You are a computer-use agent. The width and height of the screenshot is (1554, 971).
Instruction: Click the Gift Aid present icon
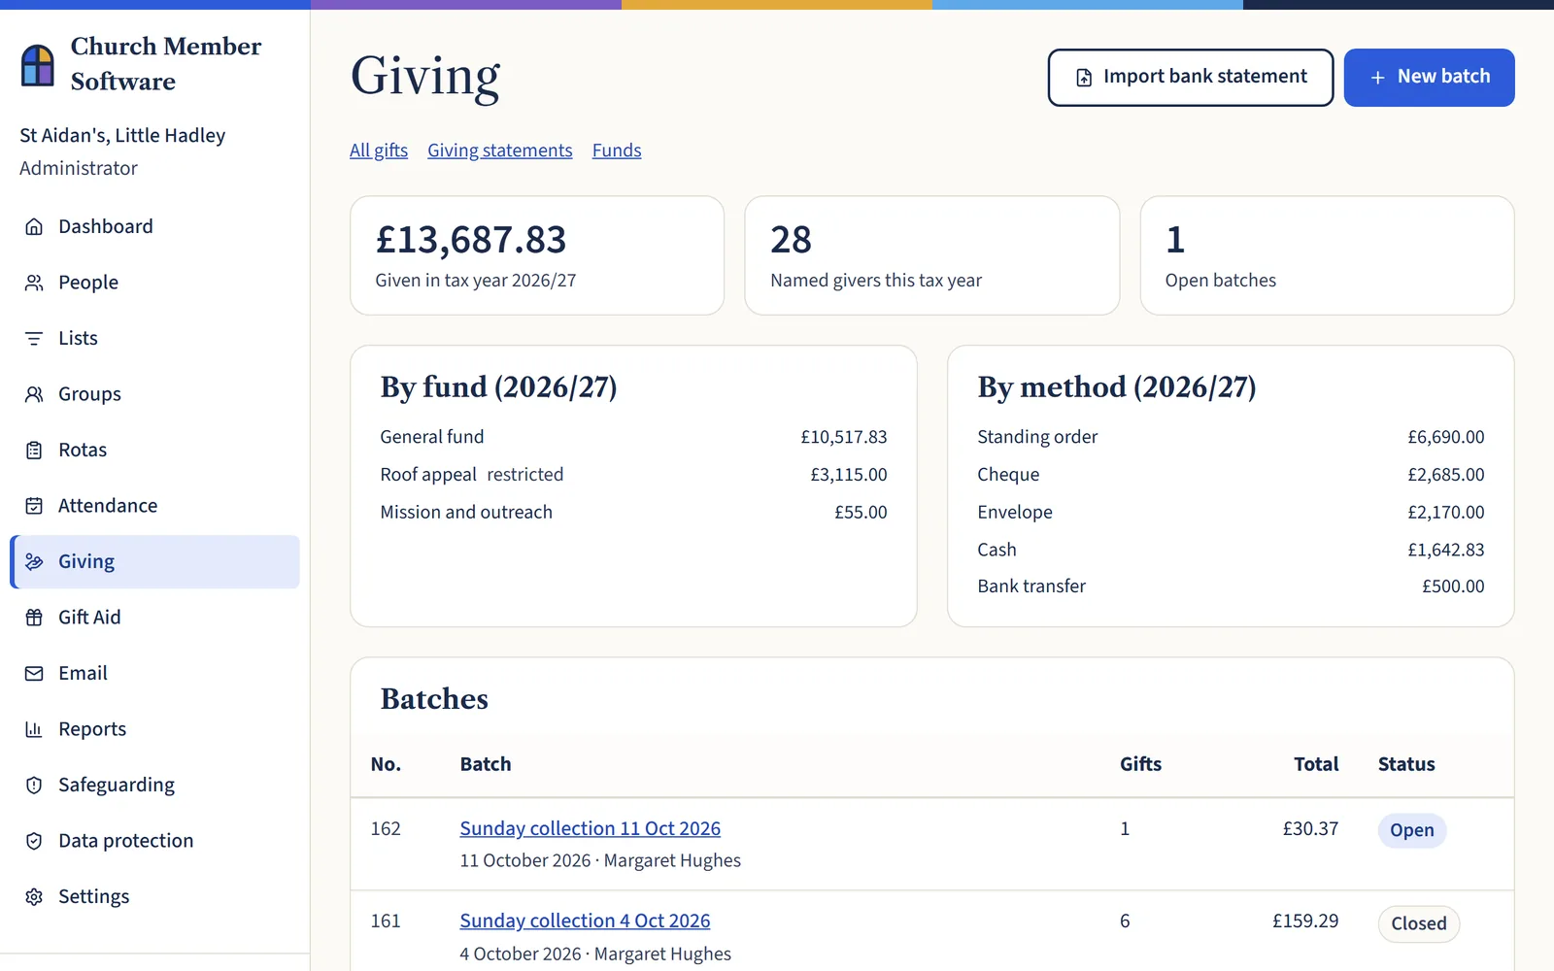click(x=34, y=618)
